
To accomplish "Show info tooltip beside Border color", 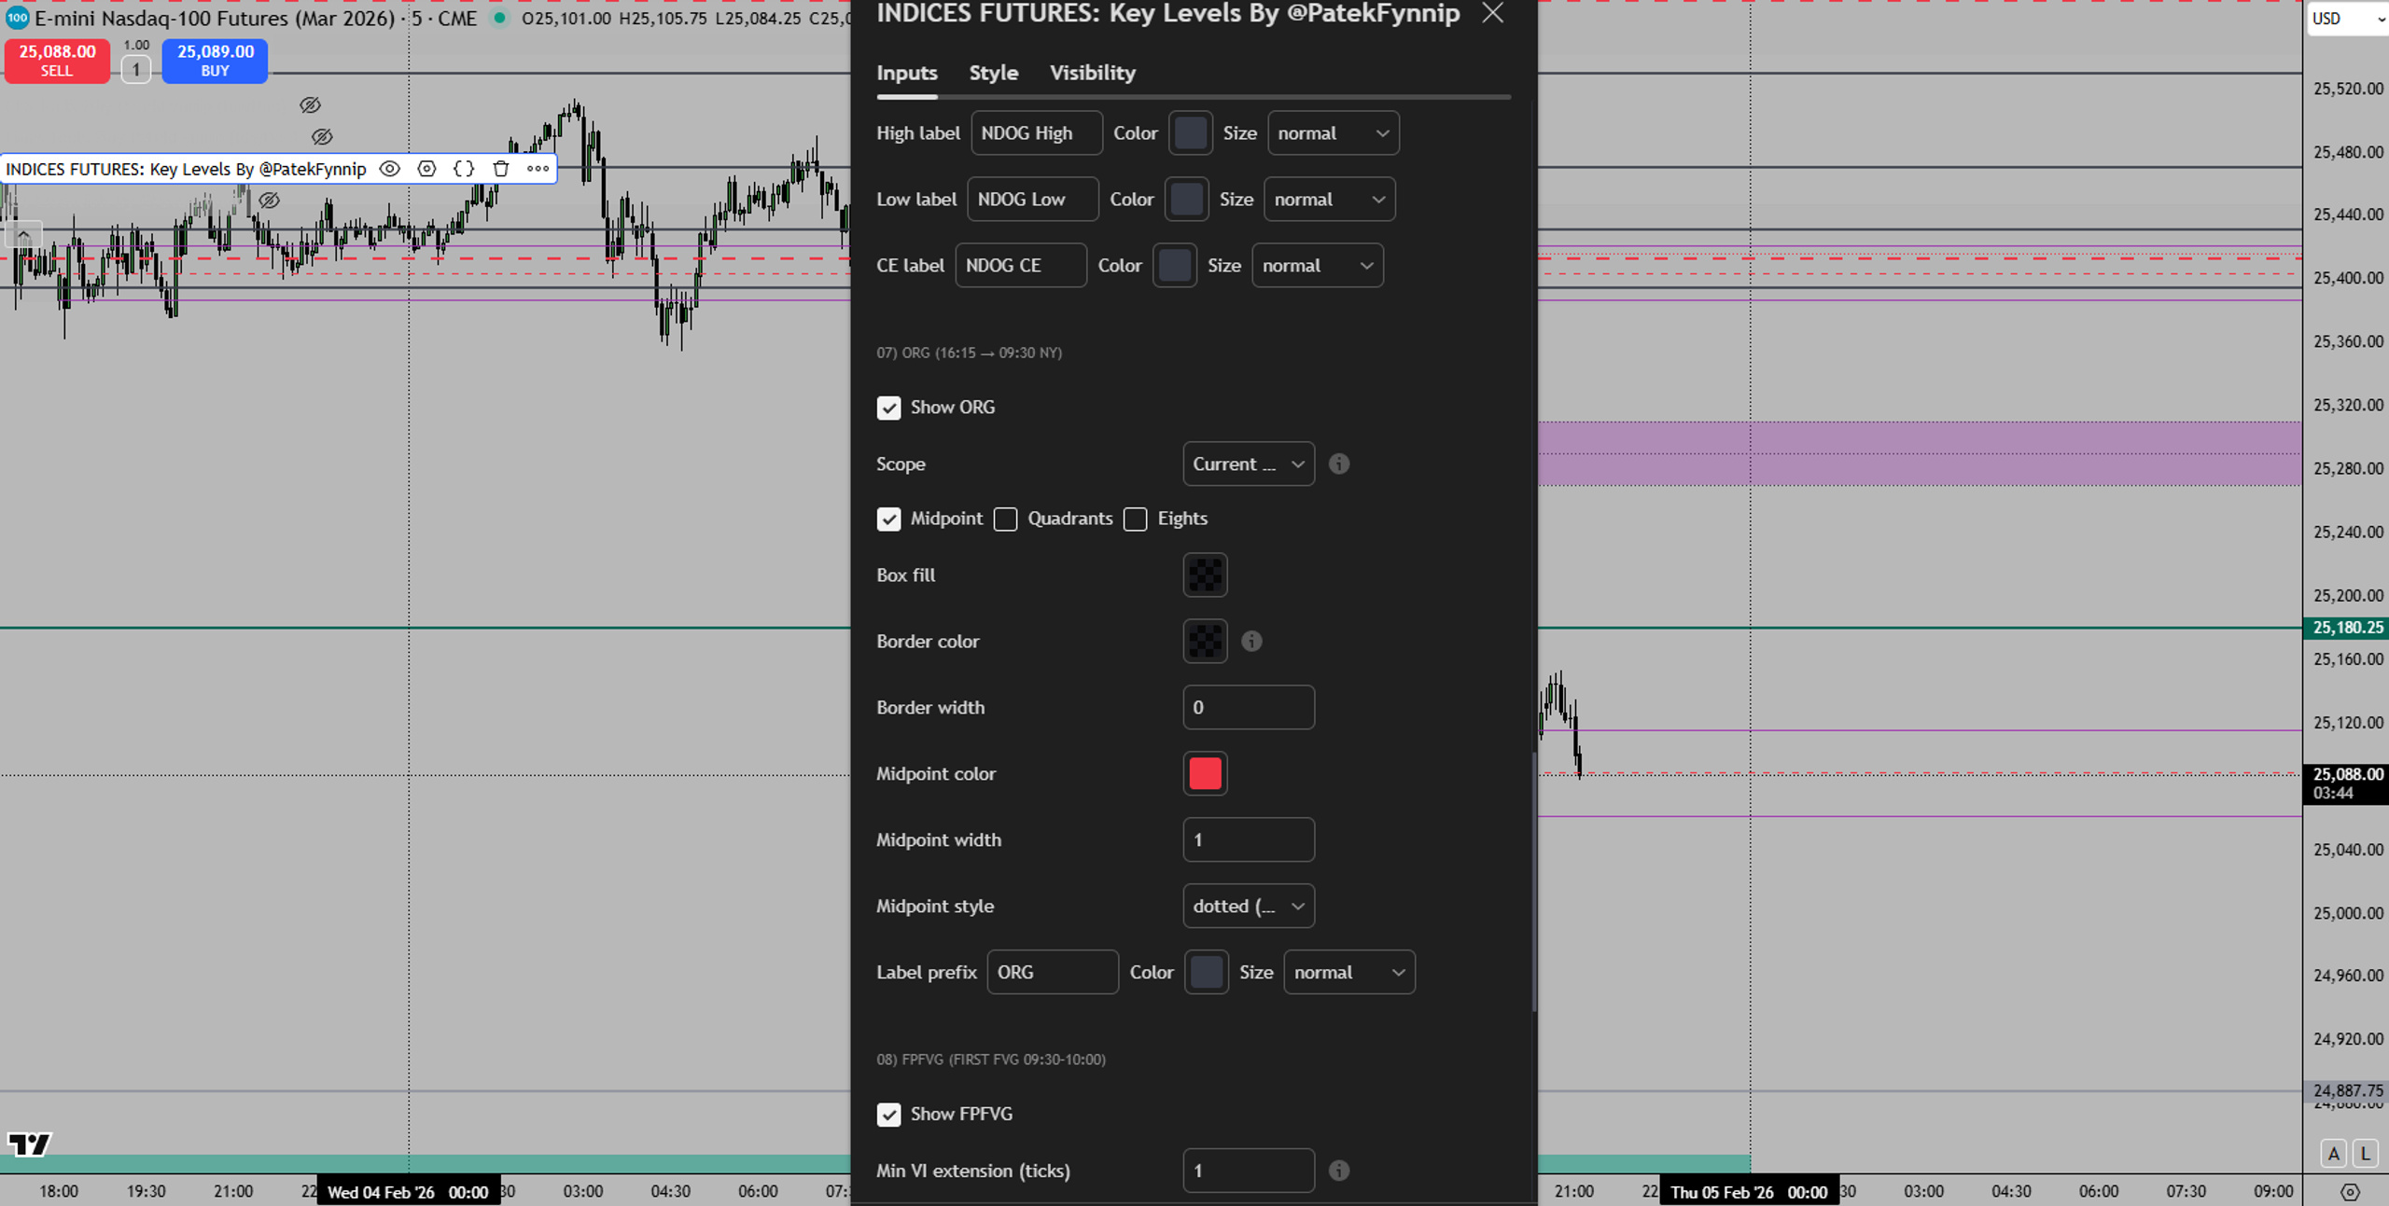I will coord(1251,641).
